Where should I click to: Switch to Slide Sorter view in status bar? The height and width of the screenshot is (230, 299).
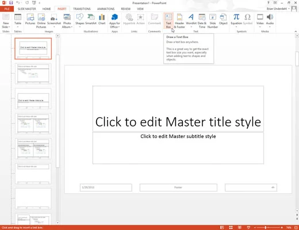click(x=231, y=228)
